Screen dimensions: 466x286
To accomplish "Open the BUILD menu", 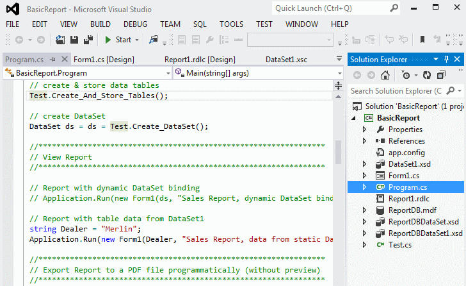I will 100,24.
